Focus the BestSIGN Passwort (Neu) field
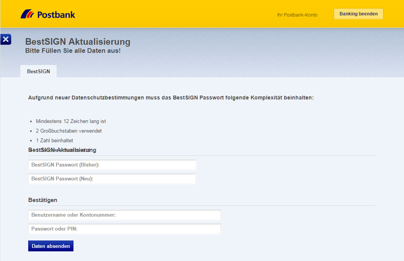This screenshot has width=404, height=261. coord(112,179)
